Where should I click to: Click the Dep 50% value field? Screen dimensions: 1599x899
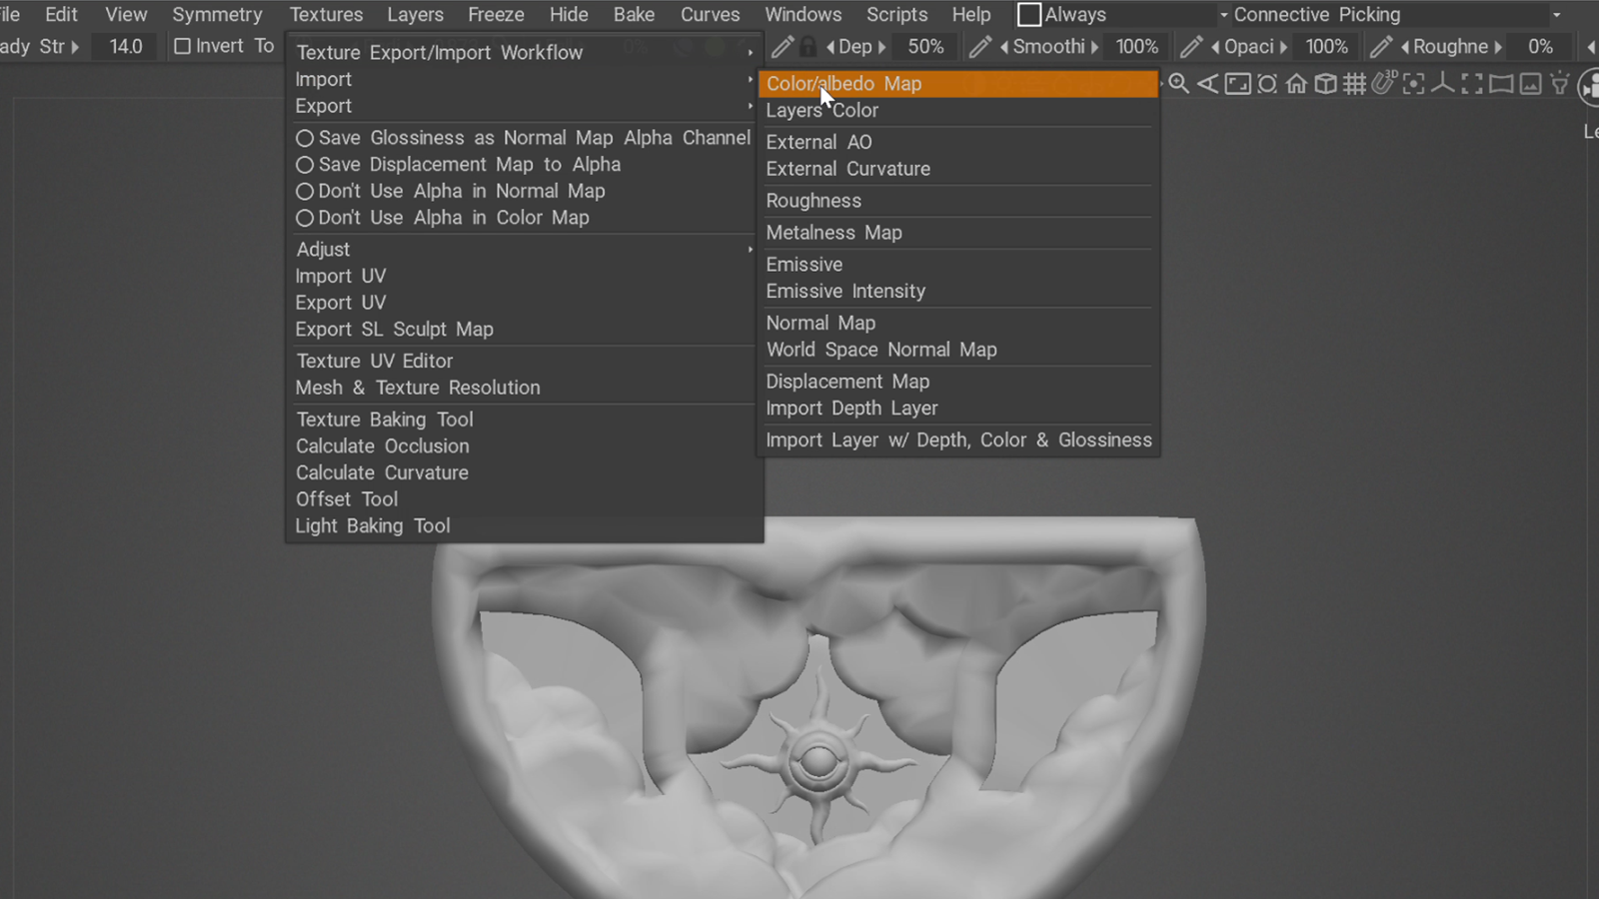coord(925,47)
